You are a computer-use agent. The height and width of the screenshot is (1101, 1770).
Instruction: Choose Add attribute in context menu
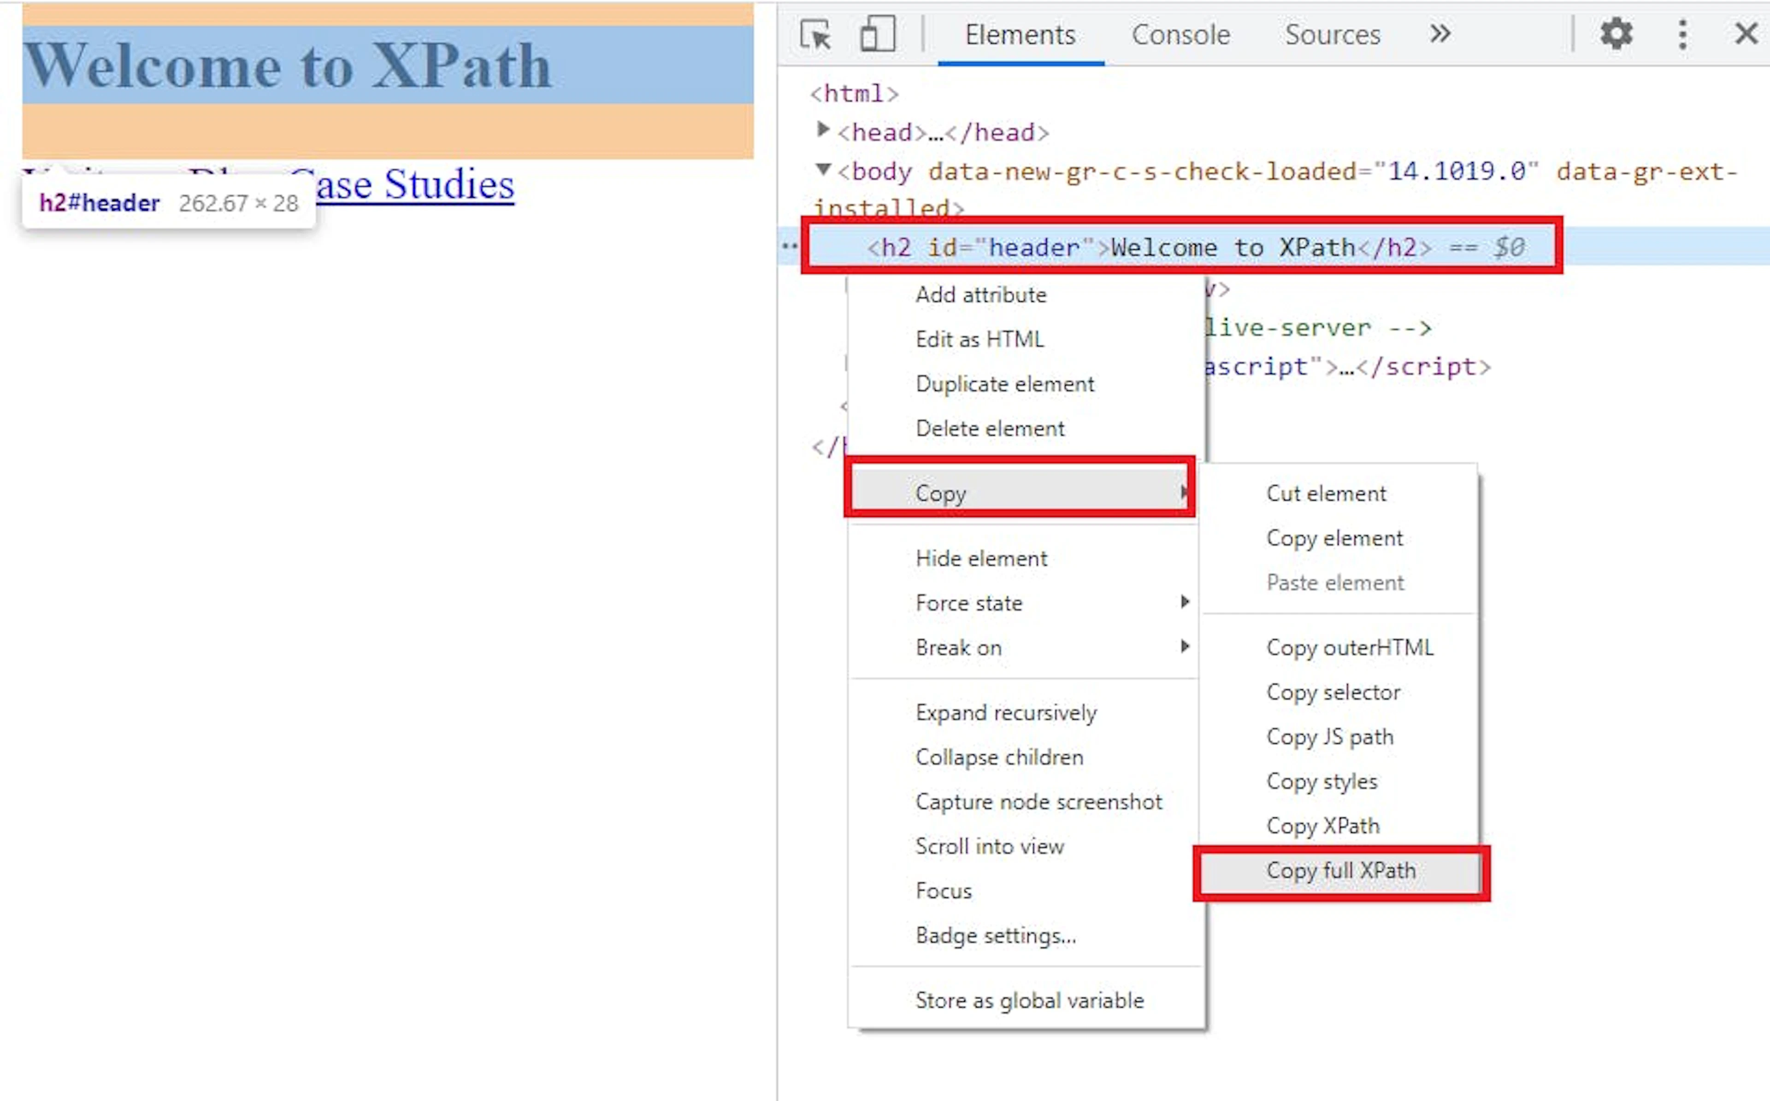point(981,295)
